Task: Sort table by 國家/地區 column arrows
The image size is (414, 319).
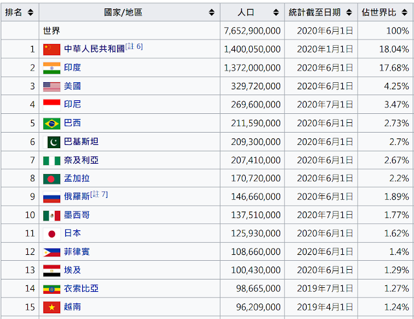Action: pyautogui.click(x=212, y=12)
